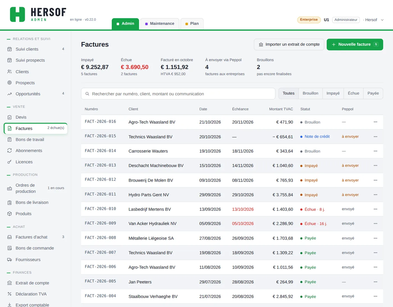Show only Échue invoices
Screen dimensions: 393x307
pos(353,93)
